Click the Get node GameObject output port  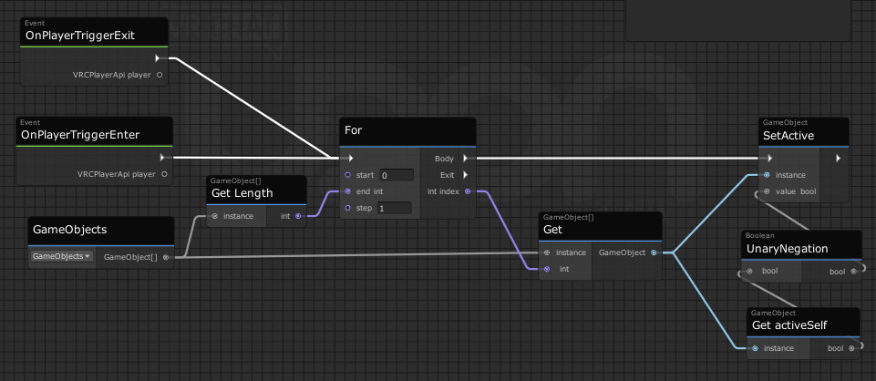point(654,252)
